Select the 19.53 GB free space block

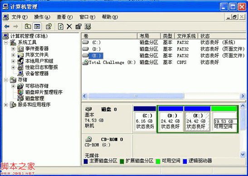tap(224, 119)
